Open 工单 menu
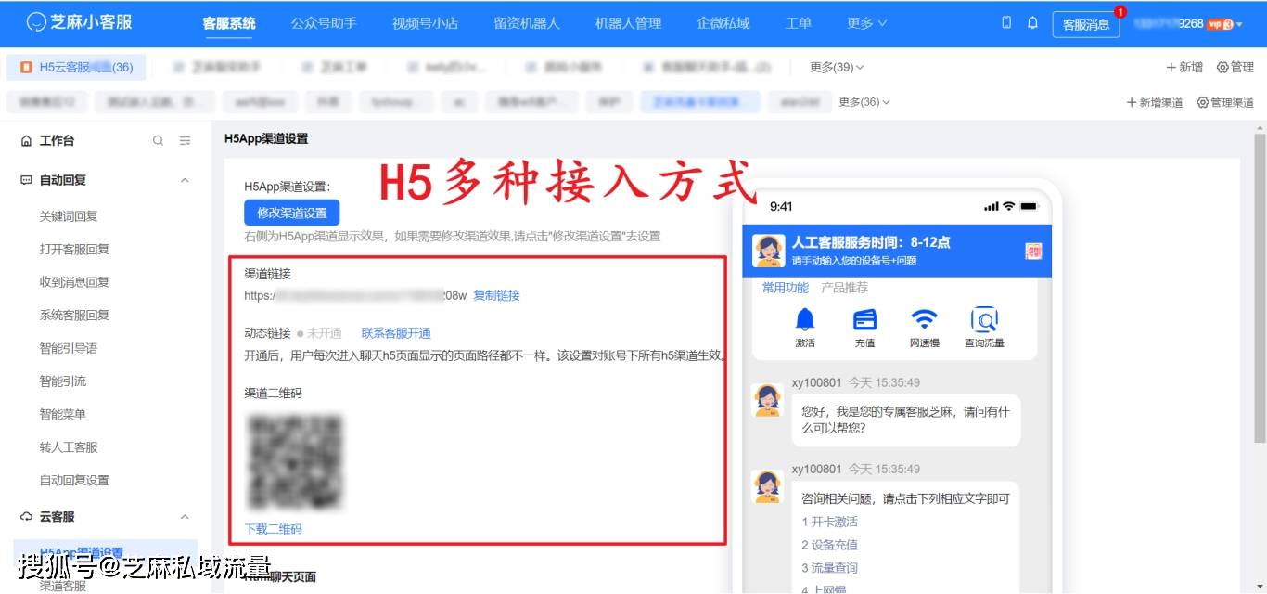The width and height of the screenshot is (1267, 594). [x=799, y=23]
